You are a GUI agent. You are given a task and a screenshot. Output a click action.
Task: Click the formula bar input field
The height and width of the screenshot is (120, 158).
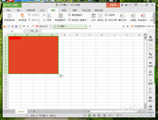94,31
